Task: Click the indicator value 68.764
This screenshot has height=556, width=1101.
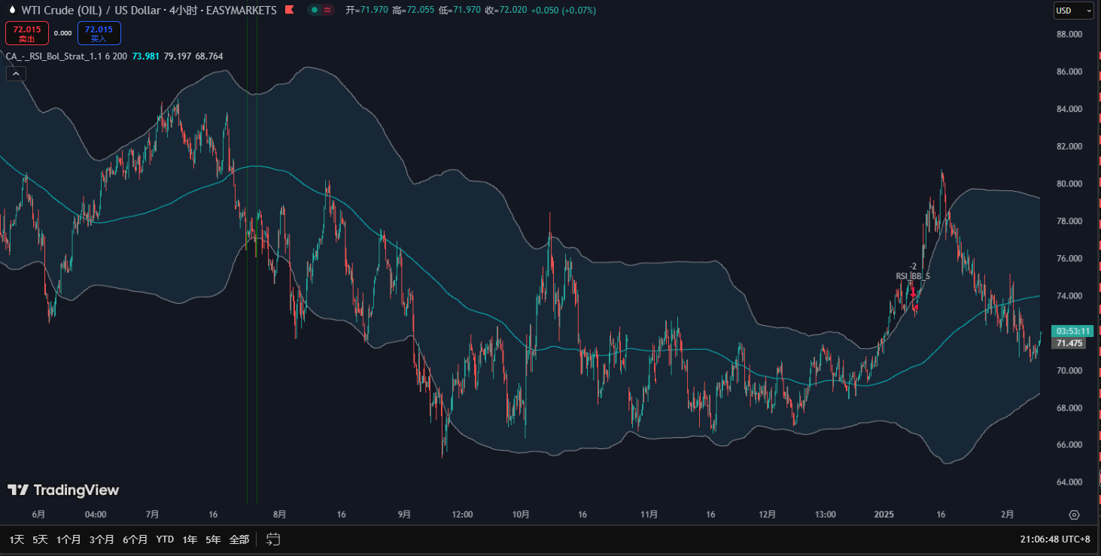Action: tap(209, 56)
